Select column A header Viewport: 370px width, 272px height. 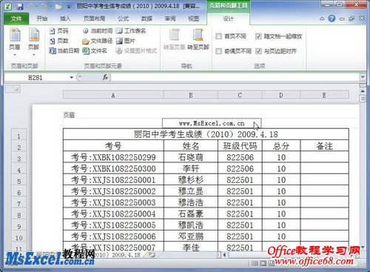click(113, 95)
